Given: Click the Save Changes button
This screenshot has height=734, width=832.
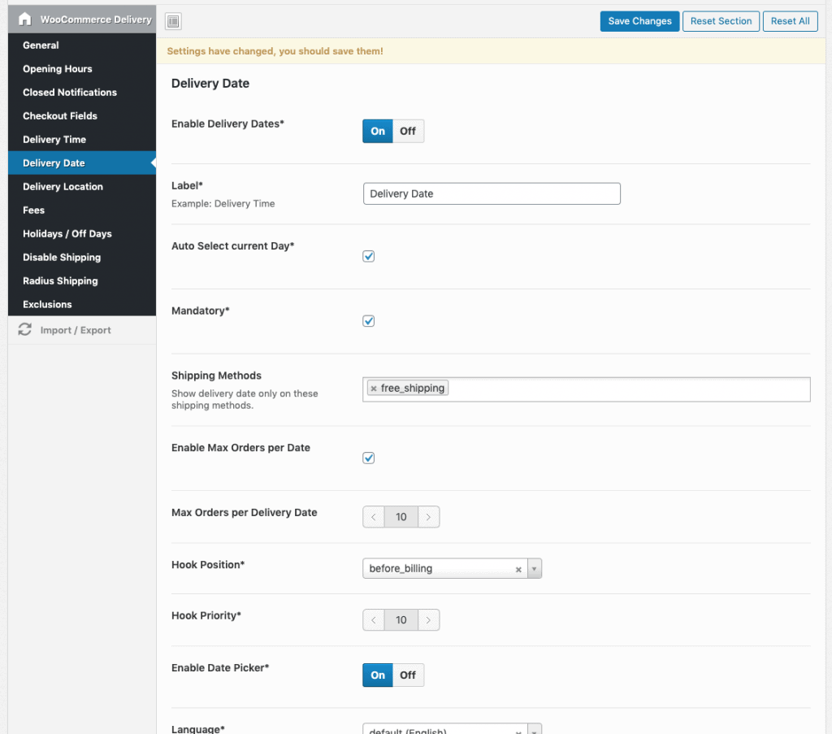Looking at the screenshot, I should coord(639,21).
